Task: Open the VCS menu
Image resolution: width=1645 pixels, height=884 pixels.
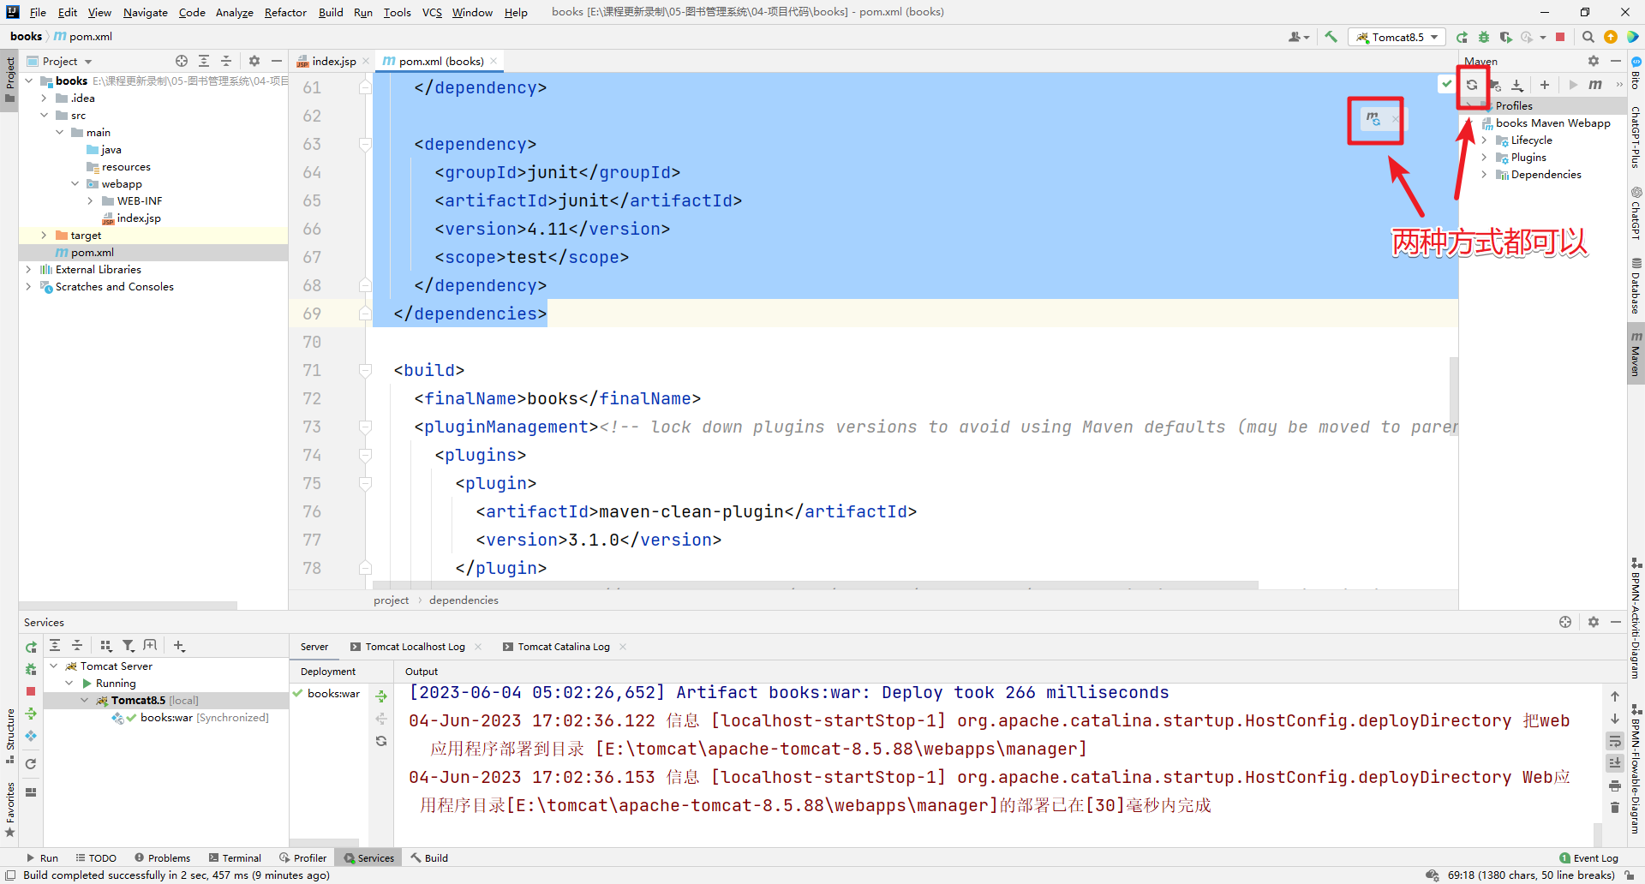Action: [432, 12]
